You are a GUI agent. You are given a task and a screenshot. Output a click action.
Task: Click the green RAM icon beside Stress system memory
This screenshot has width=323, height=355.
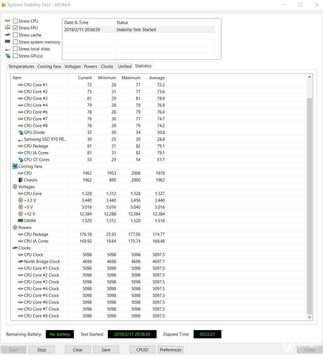(x=8, y=42)
